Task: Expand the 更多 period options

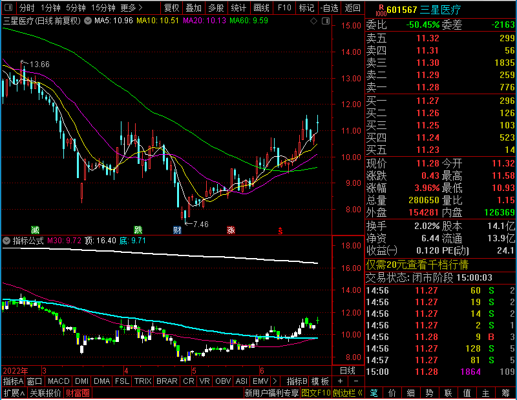Action: click(131, 8)
